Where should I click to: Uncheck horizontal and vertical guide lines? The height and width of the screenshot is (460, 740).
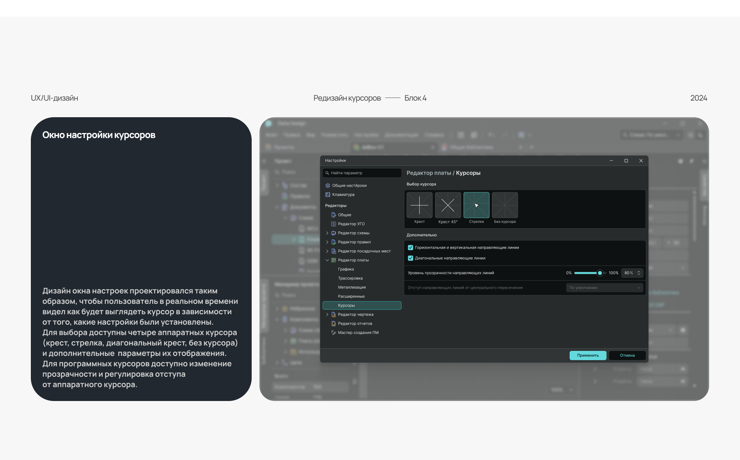click(x=410, y=248)
